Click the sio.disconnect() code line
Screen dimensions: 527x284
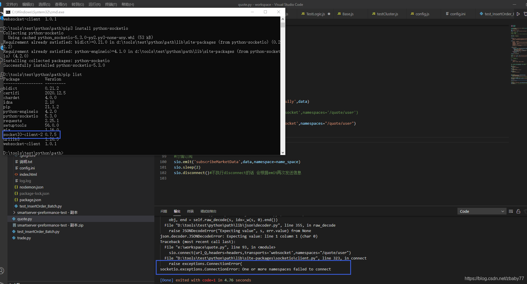(237, 173)
